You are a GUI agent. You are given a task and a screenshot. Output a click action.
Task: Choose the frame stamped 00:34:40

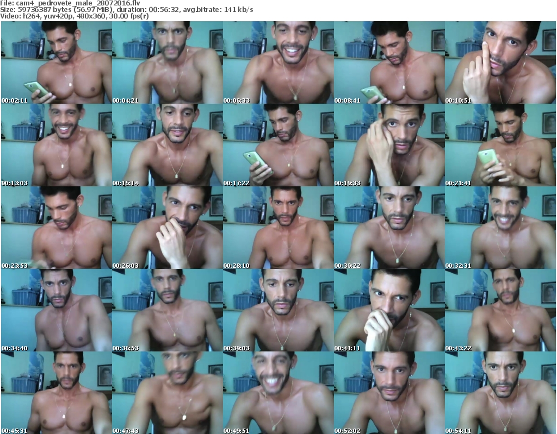(x=57, y=310)
